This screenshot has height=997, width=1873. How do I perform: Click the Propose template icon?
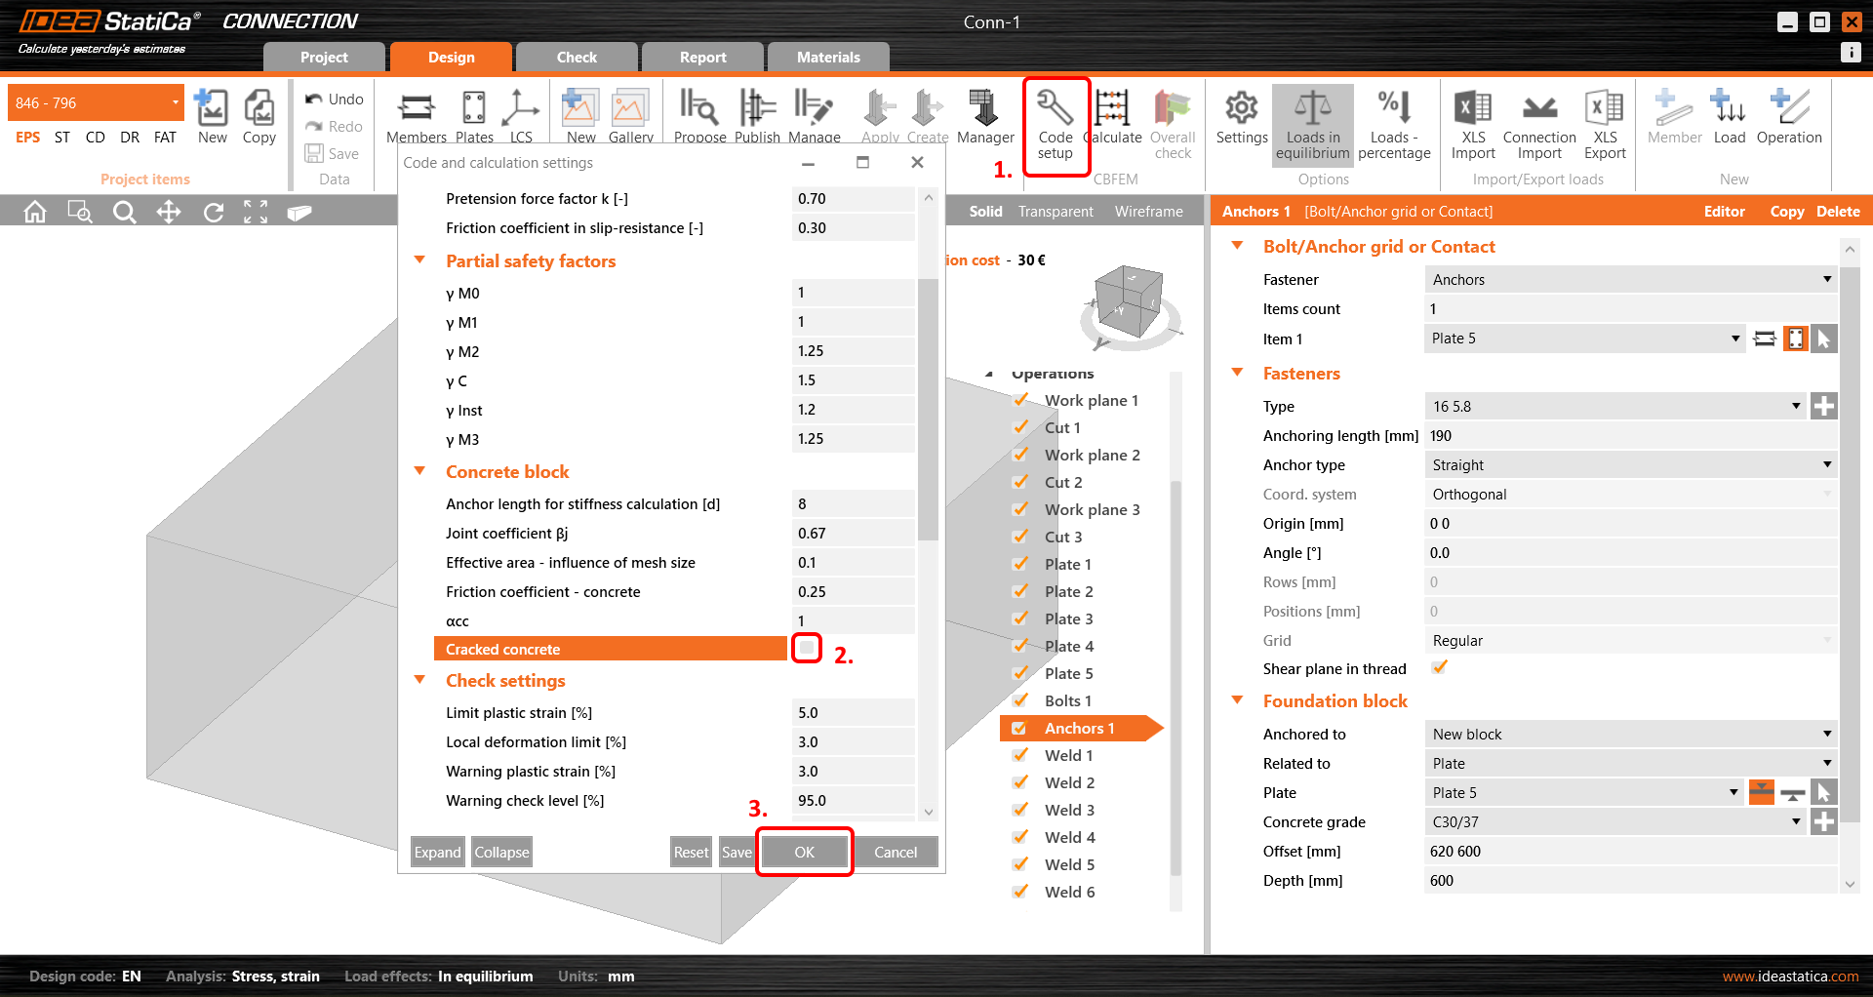[x=699, y=117]
